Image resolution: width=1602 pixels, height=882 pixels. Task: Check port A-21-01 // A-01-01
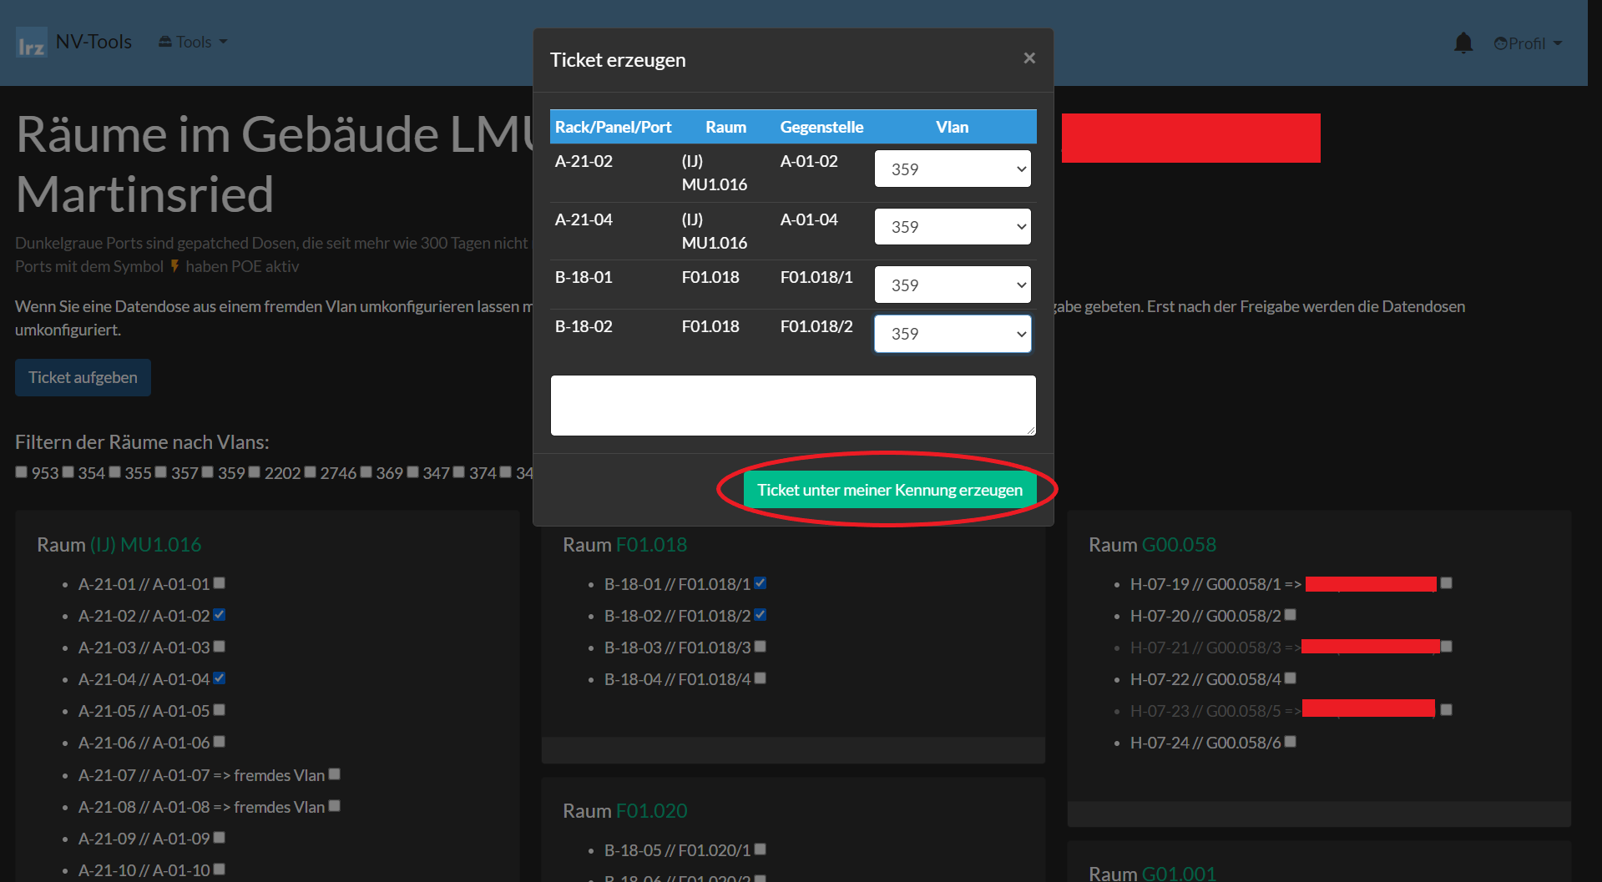[220, 583]
